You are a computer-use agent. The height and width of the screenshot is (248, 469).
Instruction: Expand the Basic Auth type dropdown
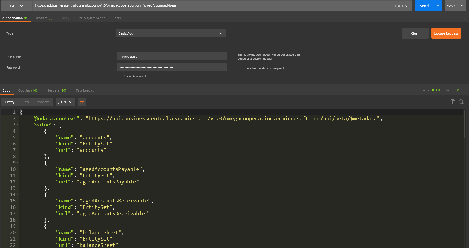[x=171, y=33]
